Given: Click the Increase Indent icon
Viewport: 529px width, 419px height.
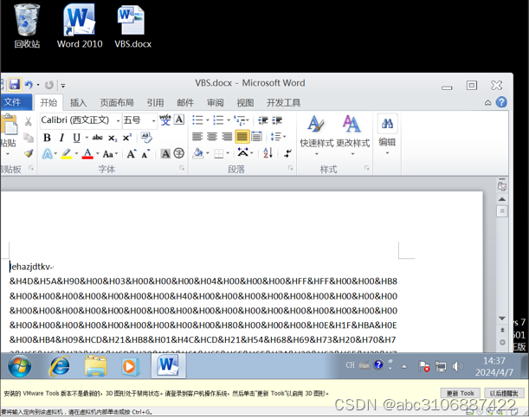Looking at the screenshot, I should coord(277,120).
